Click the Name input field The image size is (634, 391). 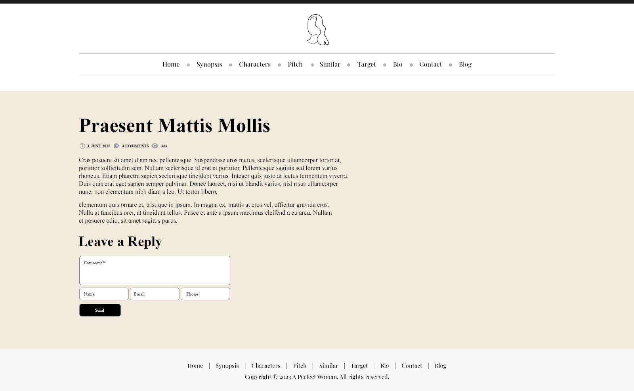(104, 294)
